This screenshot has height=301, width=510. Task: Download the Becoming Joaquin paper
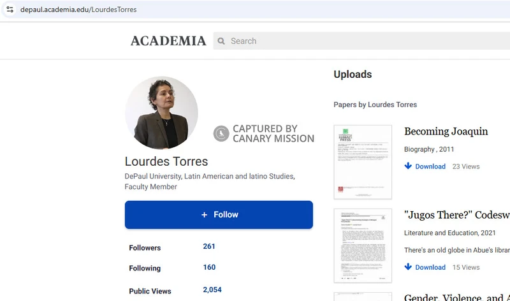click(x=430, y=166)
